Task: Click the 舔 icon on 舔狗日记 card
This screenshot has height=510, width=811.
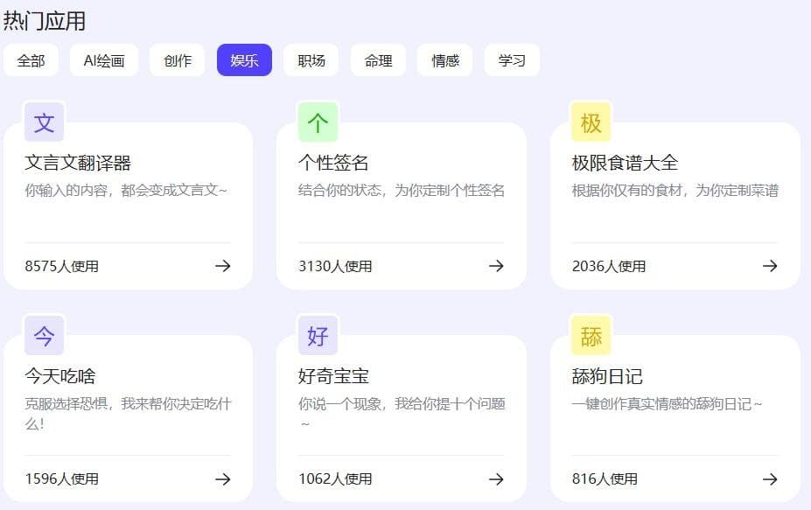Action: (591, 336)
